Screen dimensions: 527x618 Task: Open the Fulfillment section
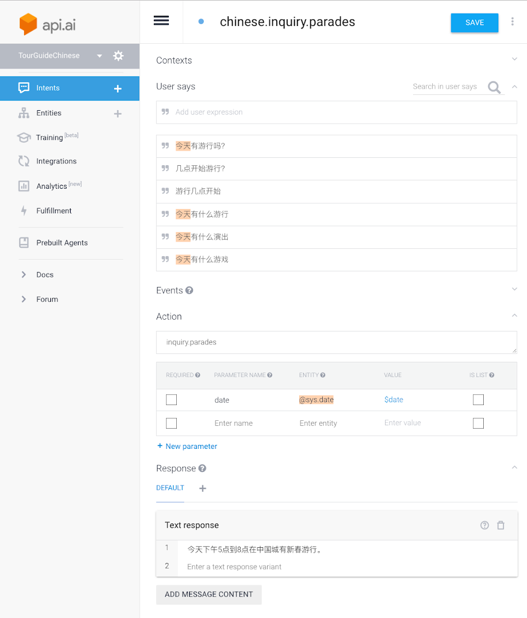[52, 211]
